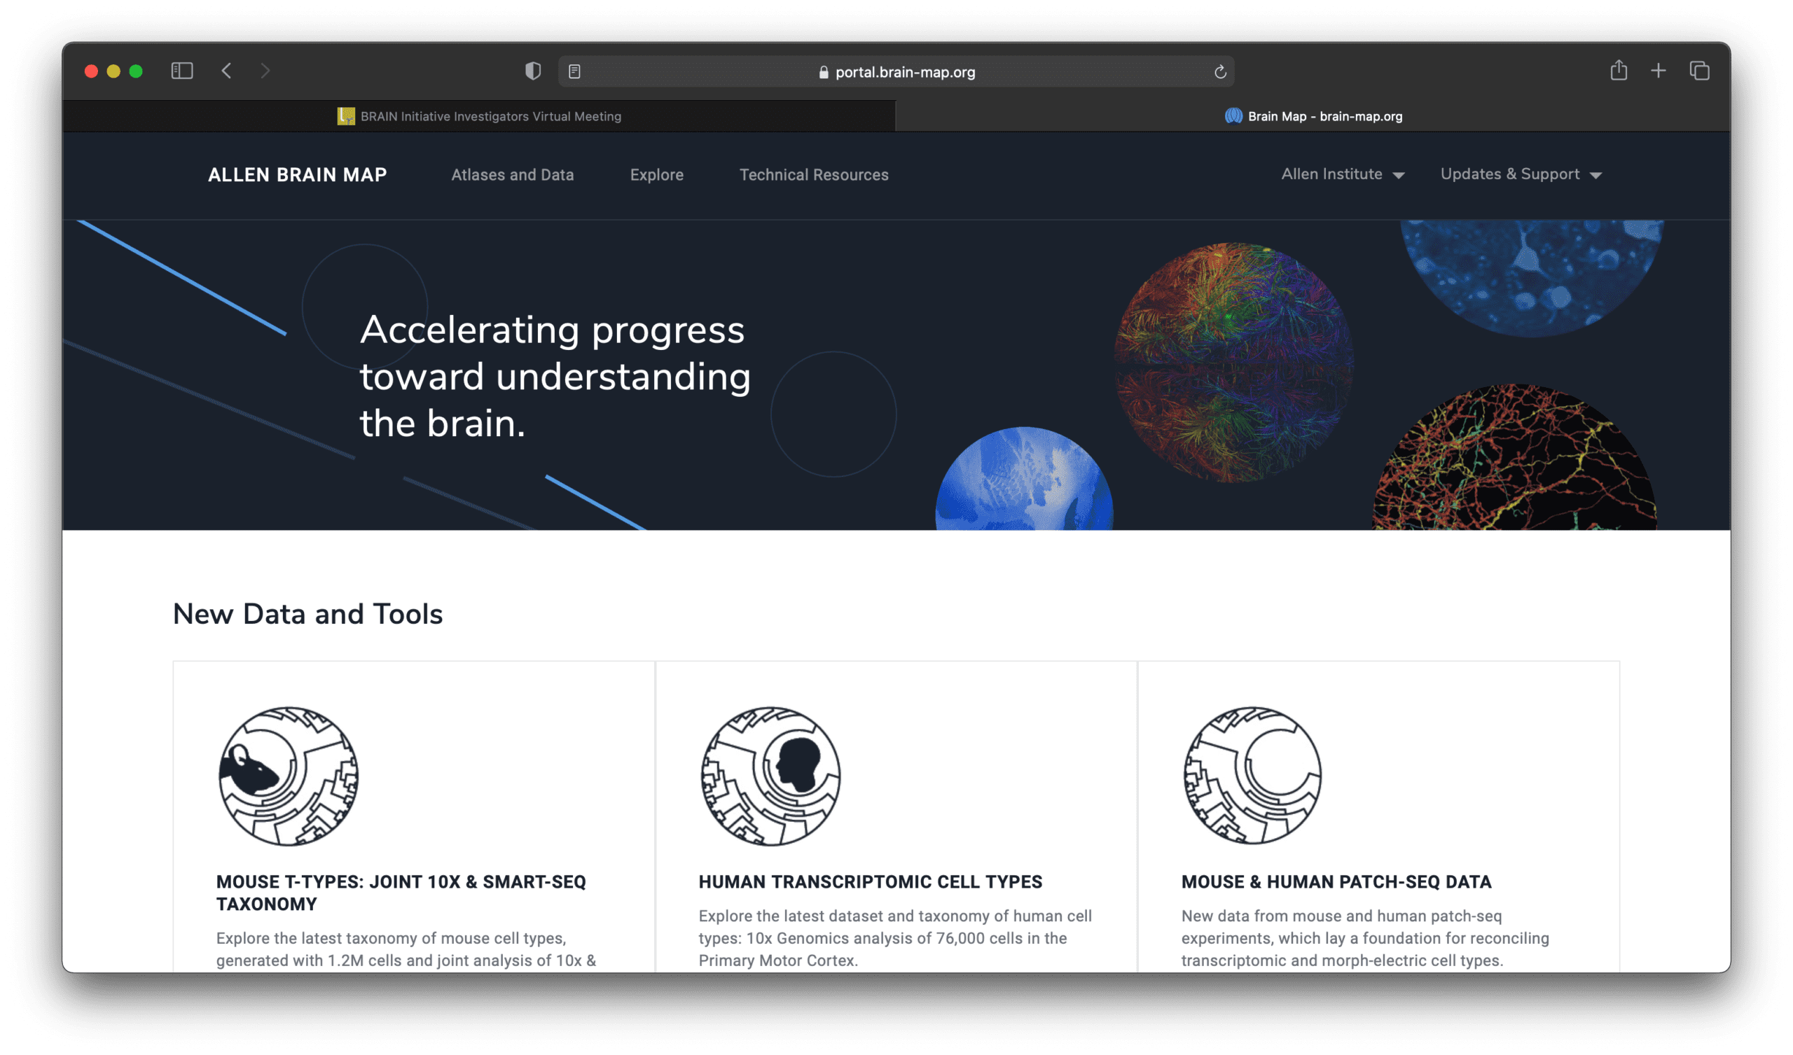Click the portal.brain-map.org address field
1793x1055 pixels.
pyautogui.click(x=896, y=72)
